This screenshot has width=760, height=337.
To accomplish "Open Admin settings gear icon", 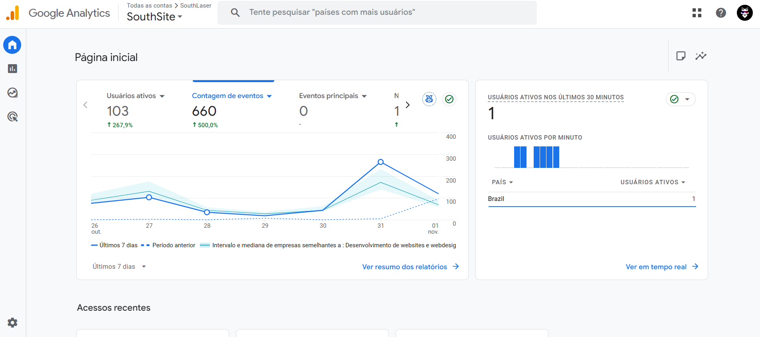I will 12,323.
